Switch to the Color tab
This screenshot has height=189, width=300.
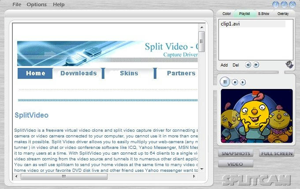click(226, 14)
